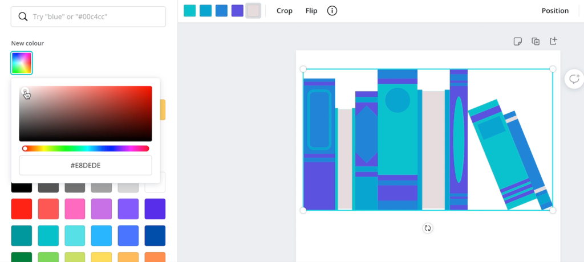Select the purple toolbar colour swatch
The height and width of the screenshot is (262, 584).
click(x=237, y=11)
